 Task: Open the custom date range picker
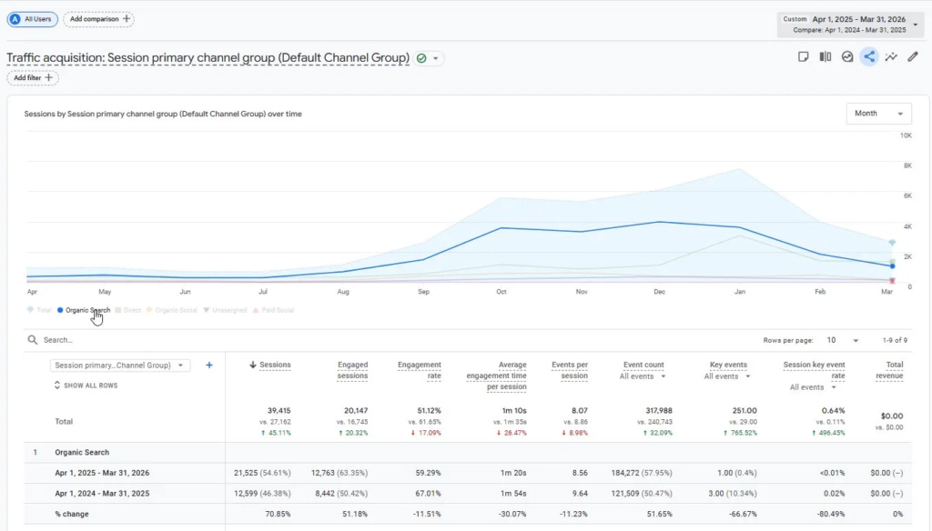[x=851, y=25]
